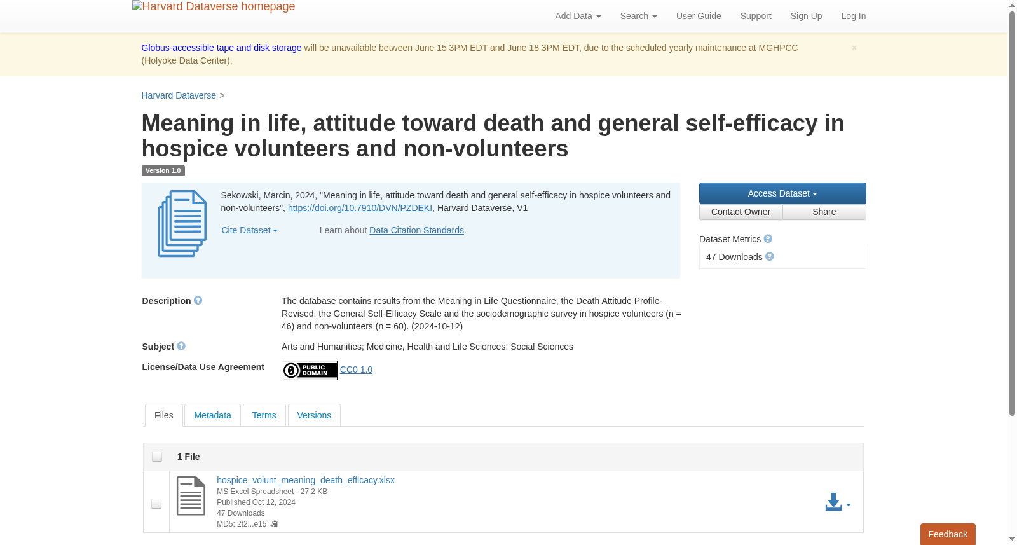Viewport: 1017px width, 545px height.
Task: Click the Version 1.0 badge
Action: click(x=163, y=170)
